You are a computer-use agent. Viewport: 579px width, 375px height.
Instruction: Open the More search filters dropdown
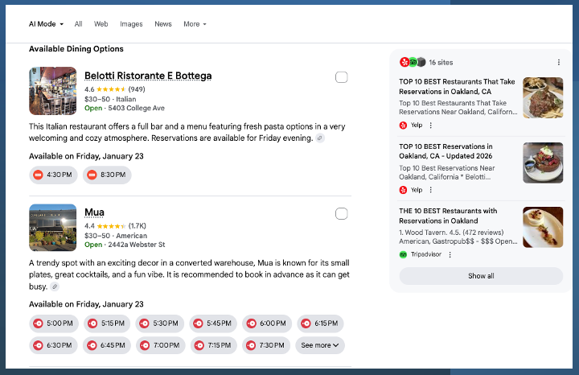(195, 24)
